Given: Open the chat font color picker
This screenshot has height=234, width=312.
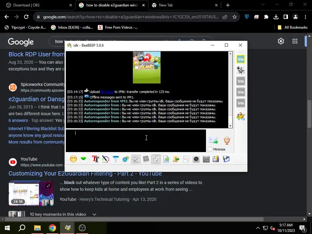Looking at the screenshot, I should tap(106, 159).
